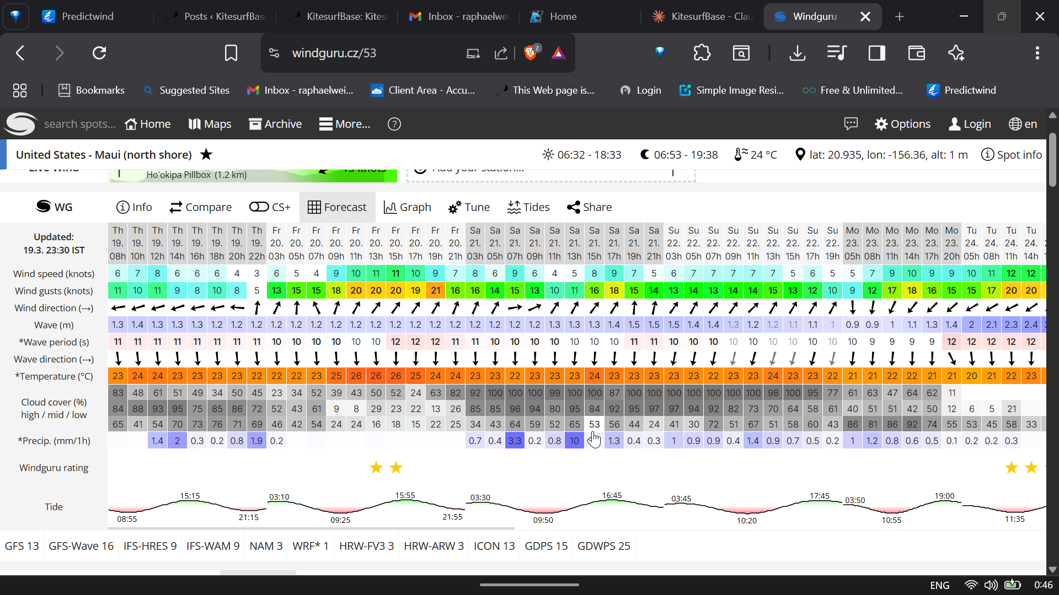The image size is (1059, 595).
Task: Switch to the Graph tab
Action: click(x=408, y=207)
